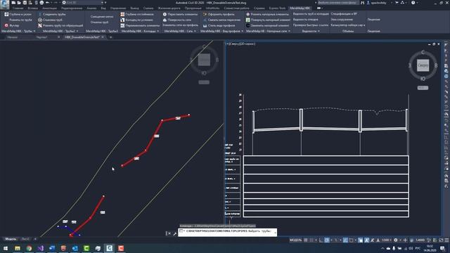The image size is (450, 253).
Task: Click the Undo arrow in quick access
Action: point(47,3)
